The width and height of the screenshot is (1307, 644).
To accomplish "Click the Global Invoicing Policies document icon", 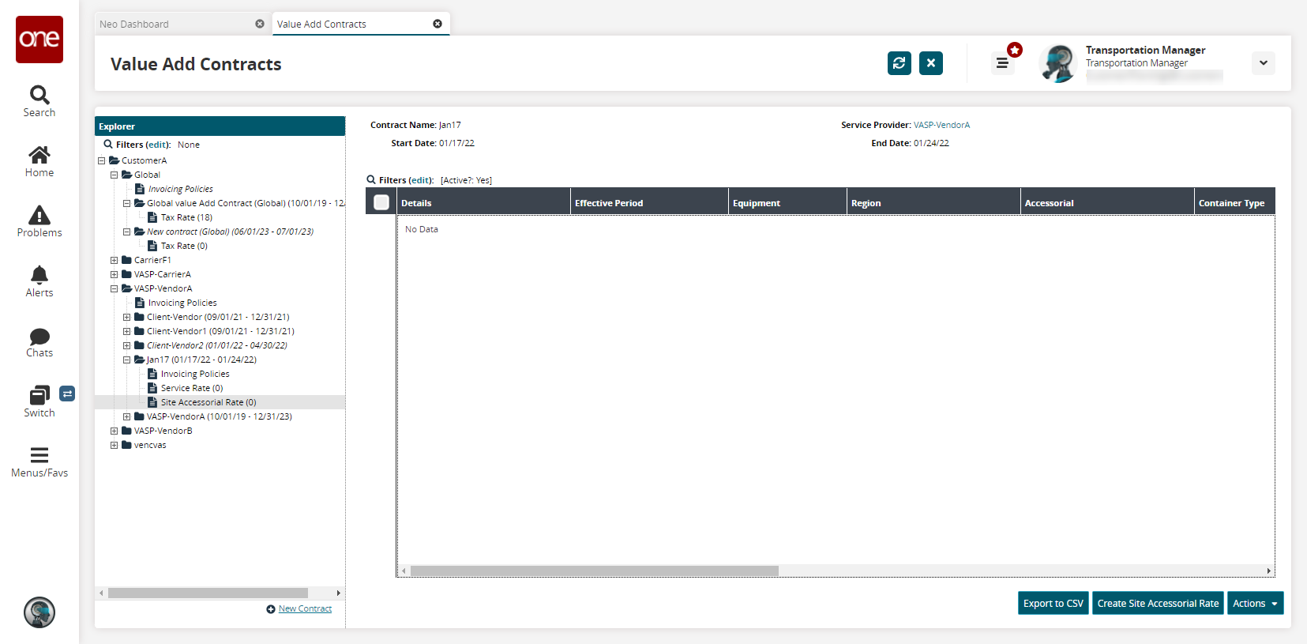I will point(140,189).
